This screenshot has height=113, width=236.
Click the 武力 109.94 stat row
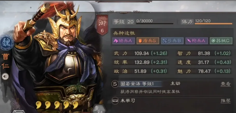pos(140,53)
